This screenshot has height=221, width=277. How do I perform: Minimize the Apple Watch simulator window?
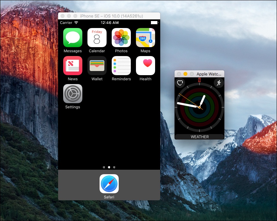point(185,74)
